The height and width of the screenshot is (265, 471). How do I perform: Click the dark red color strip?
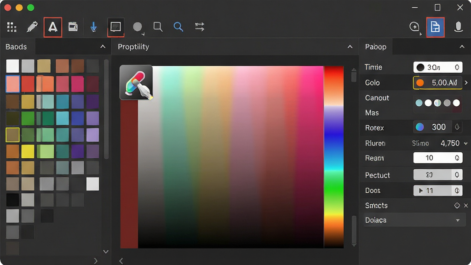129,173
